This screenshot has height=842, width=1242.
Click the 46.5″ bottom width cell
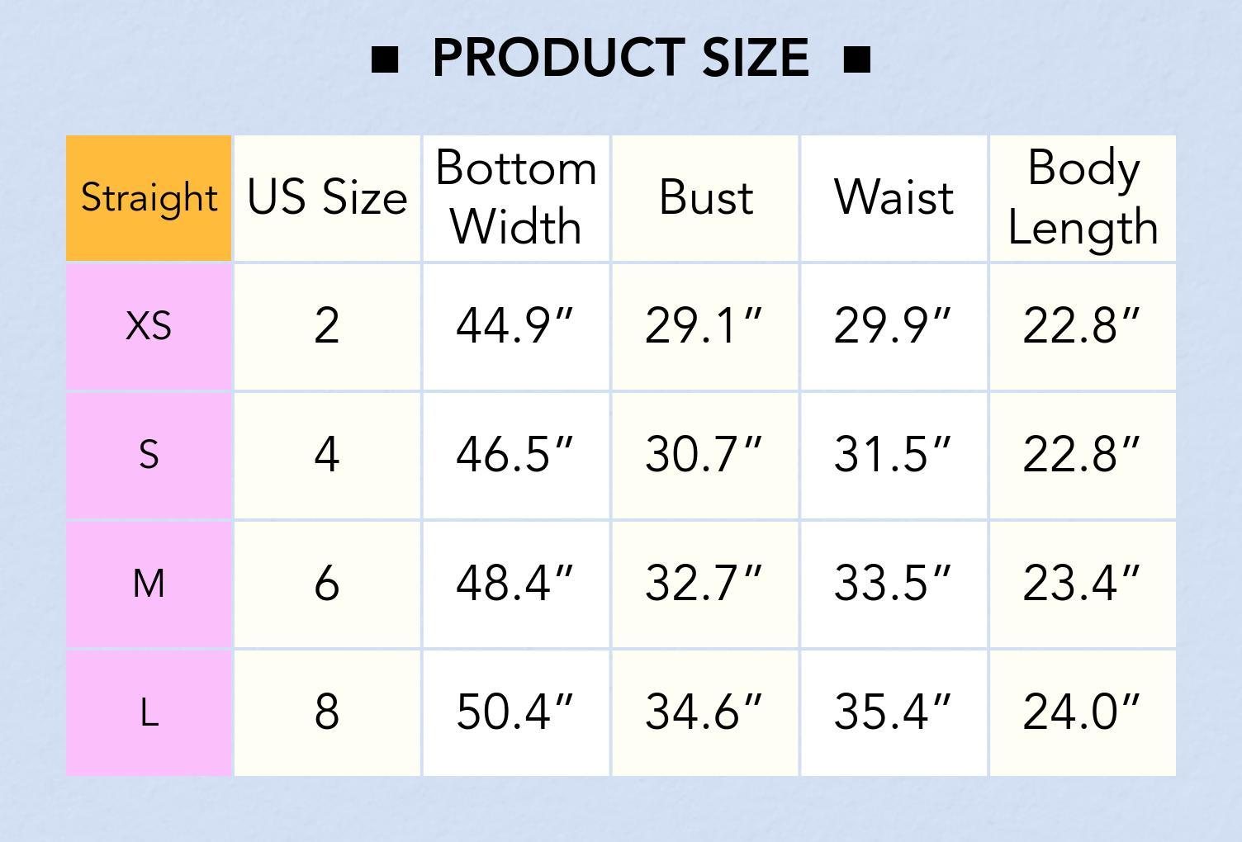coord(516,455)
